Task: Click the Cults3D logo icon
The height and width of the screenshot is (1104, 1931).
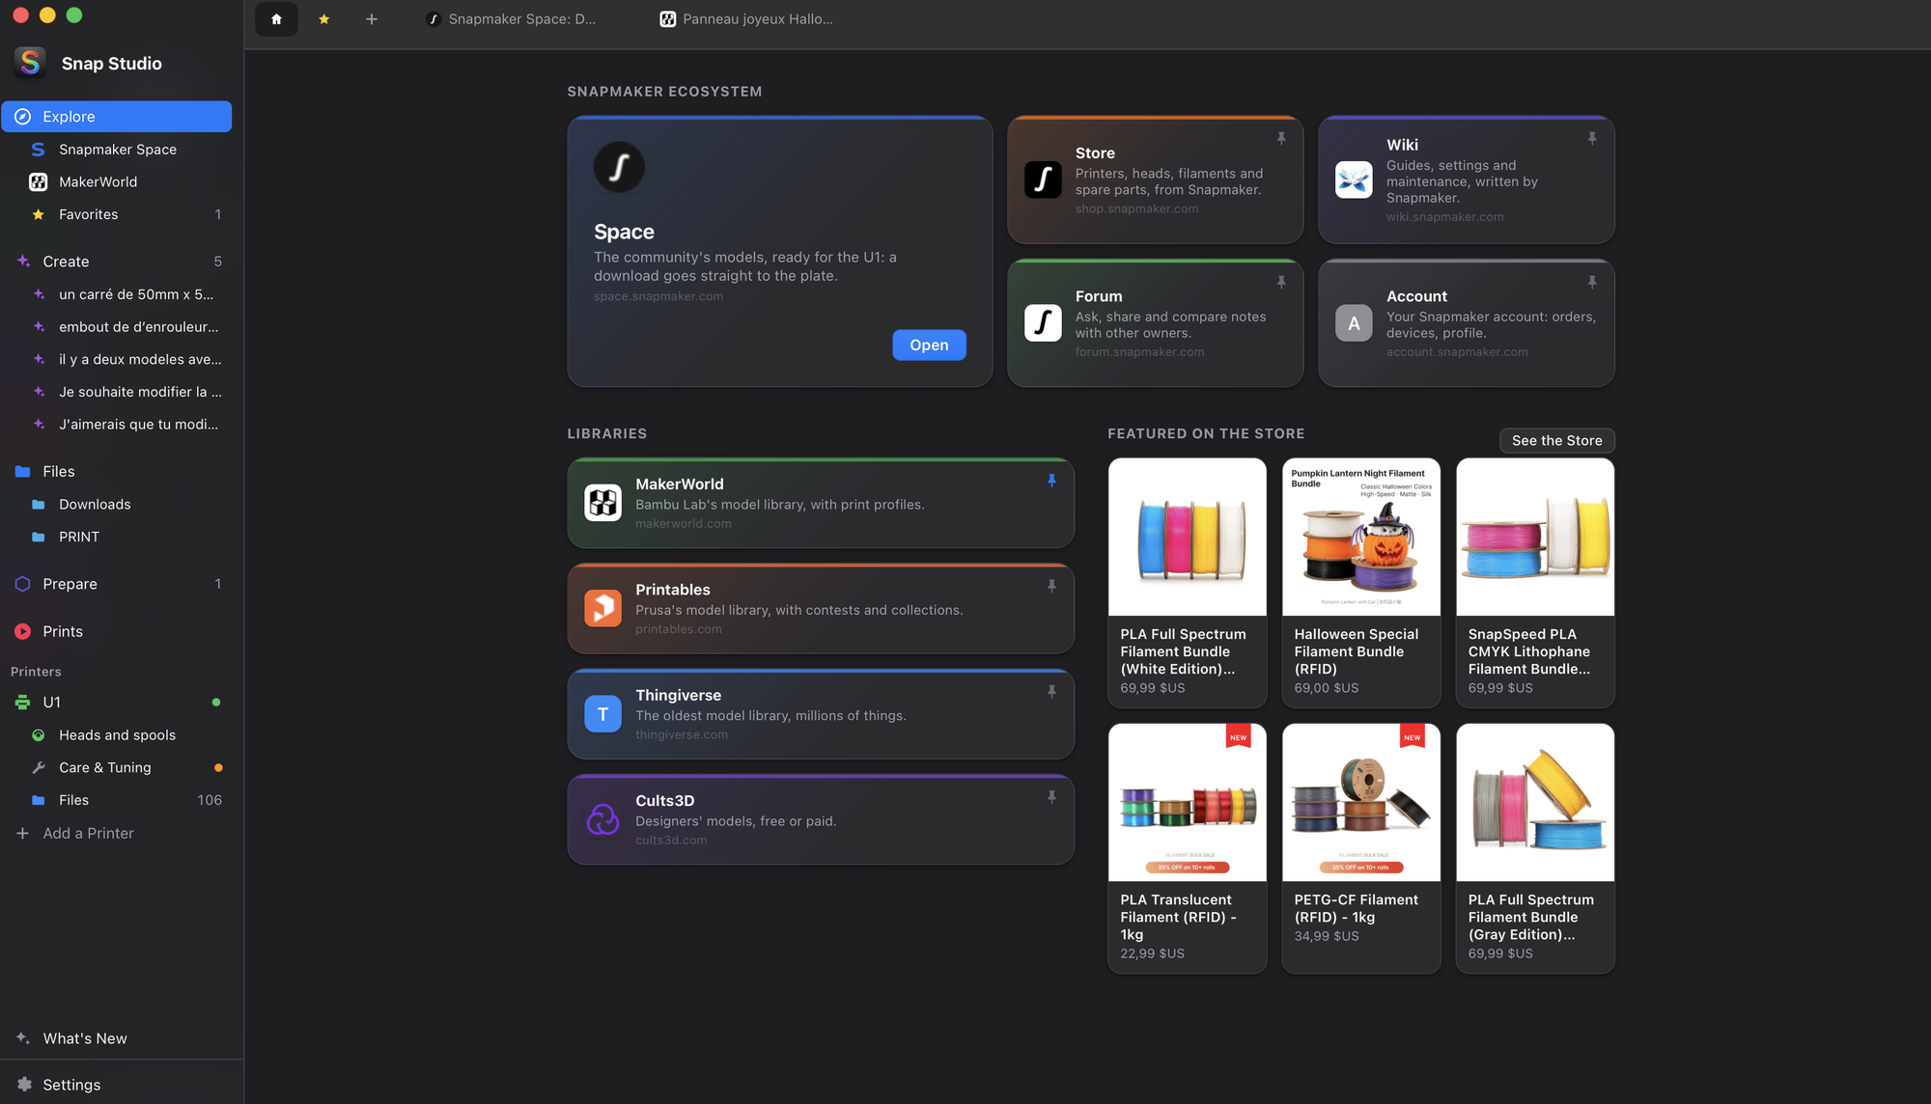Action: pos(602,819)
